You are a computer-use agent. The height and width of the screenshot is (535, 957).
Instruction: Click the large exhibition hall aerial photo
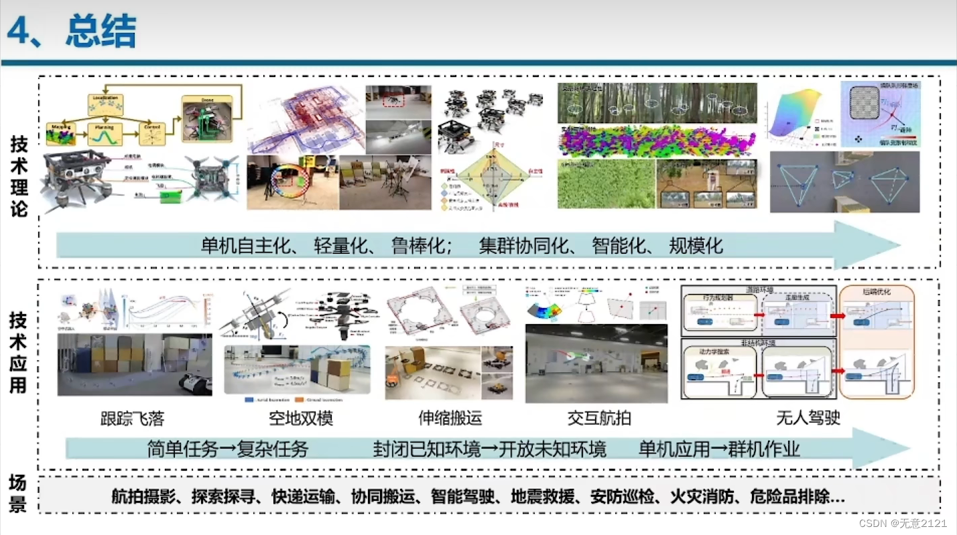pyautogui.click(x=596, y=364)
